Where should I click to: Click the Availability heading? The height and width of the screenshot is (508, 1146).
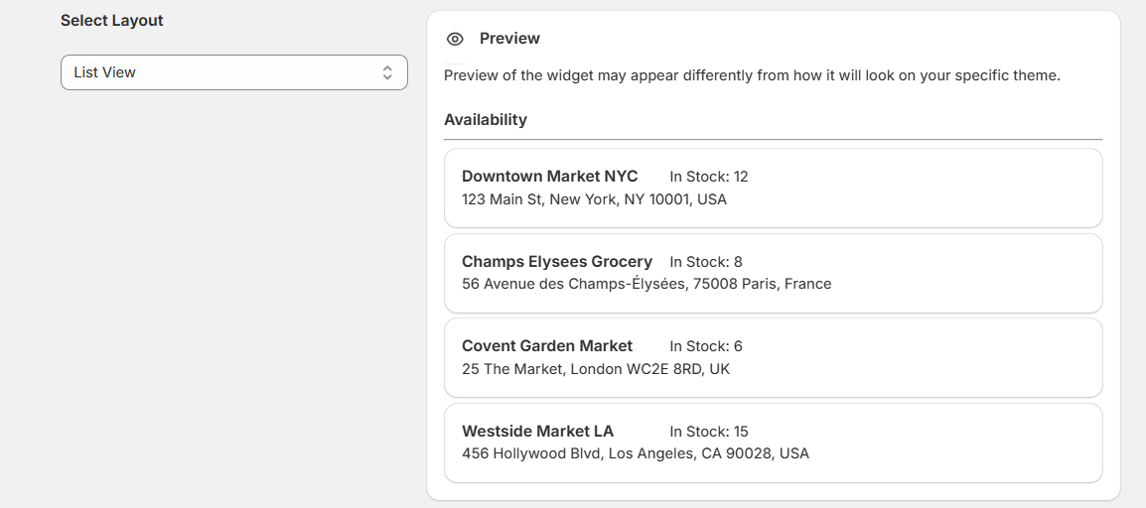[486, 120]
